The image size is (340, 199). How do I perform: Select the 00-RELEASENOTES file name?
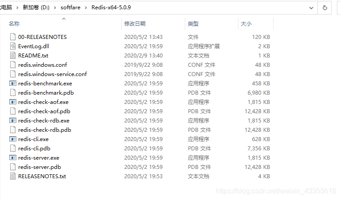(x=42, y=37)
